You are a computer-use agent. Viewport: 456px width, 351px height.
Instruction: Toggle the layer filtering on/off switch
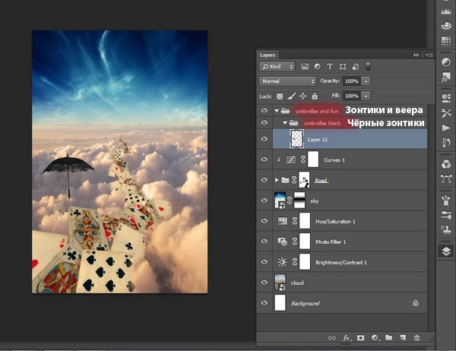point(368,66)
